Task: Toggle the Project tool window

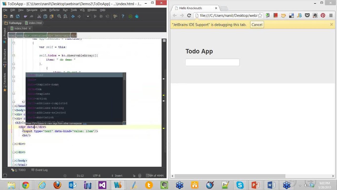Action: point(5,36)
